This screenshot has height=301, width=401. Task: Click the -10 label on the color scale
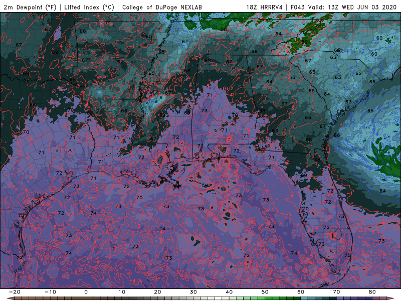pyautogui.click(x=50, y=292)
